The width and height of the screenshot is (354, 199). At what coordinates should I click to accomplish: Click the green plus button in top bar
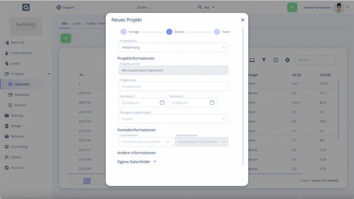pyautogui.click(x=292, y=7)
